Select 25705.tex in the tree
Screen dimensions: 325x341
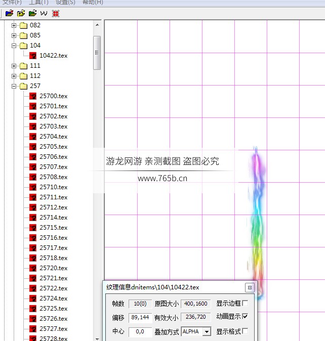point(54,147)
